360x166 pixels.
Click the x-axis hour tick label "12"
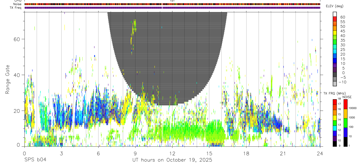coord(172,153)
